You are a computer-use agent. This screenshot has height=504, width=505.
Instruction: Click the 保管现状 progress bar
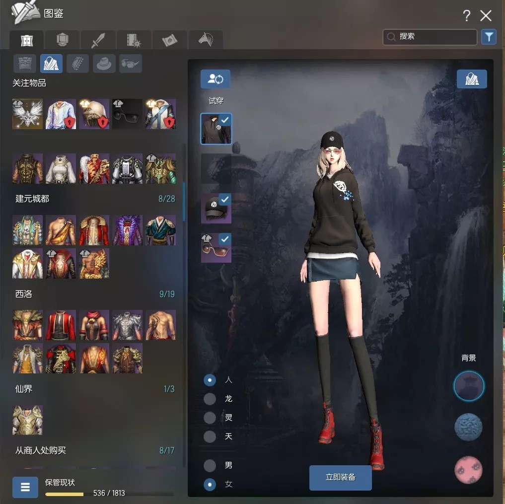pos(109,494)
